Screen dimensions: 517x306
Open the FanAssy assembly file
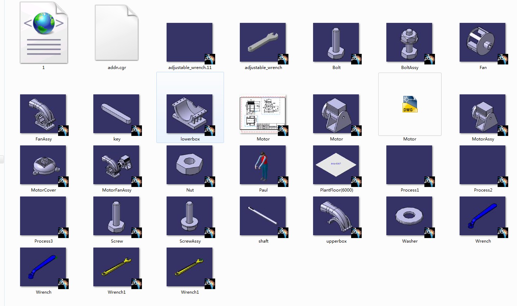point(43,114)
